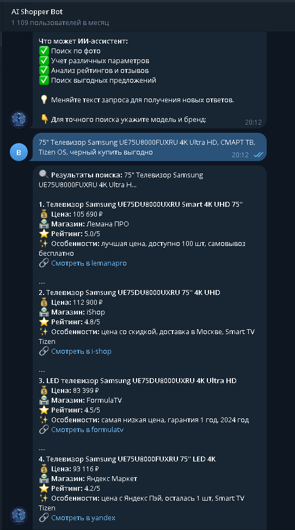
Task: Click the money bag icon next to 105 690 ₽
Action: tap(44, 214)
